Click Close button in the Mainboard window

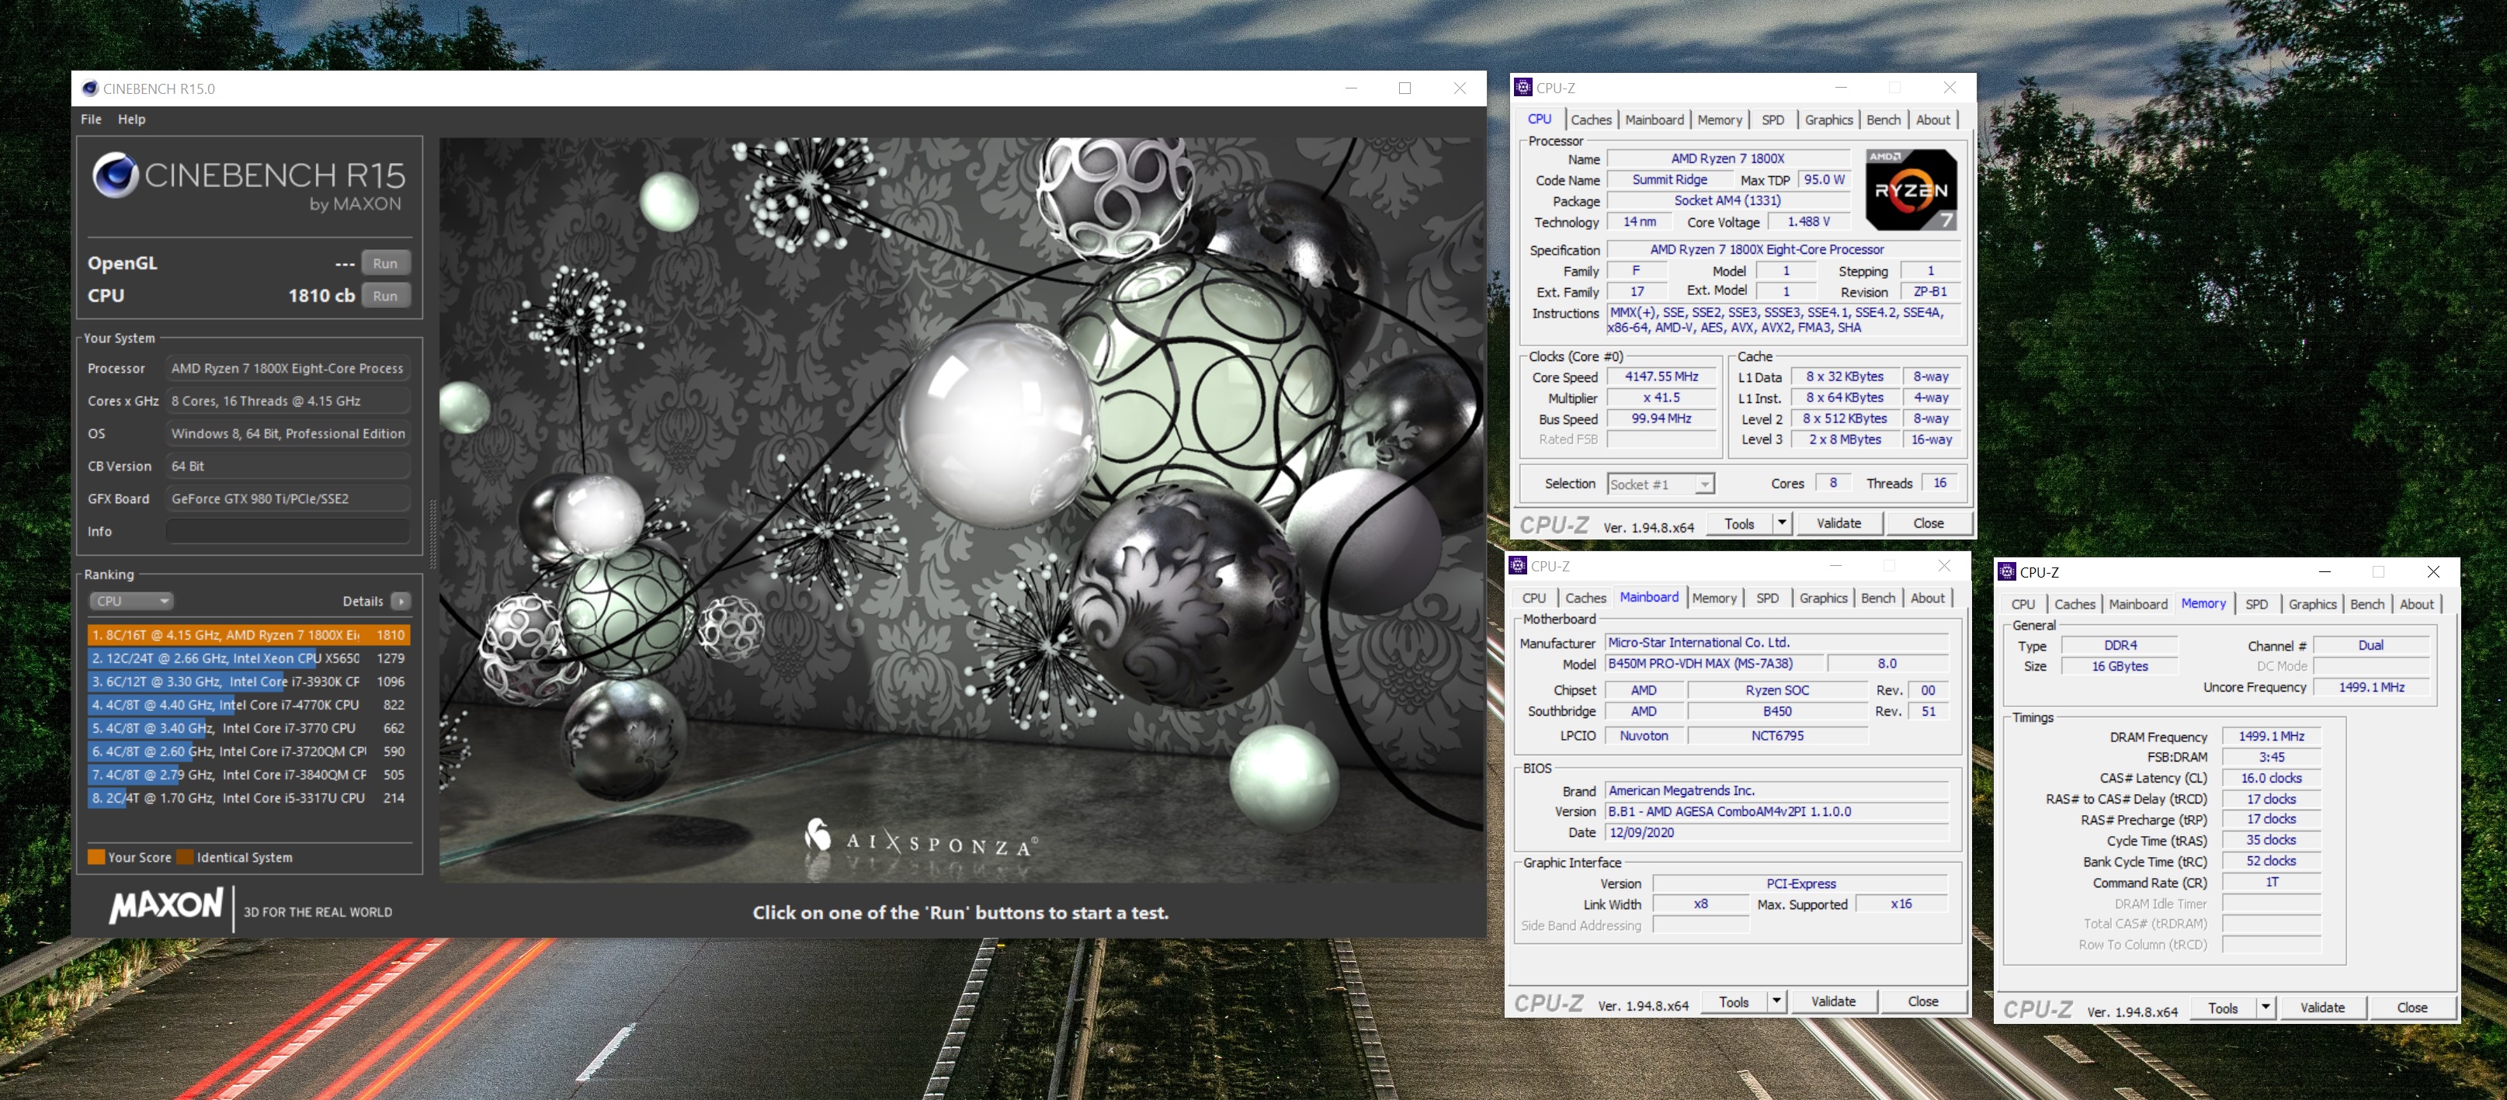tap(1922, 1001)
